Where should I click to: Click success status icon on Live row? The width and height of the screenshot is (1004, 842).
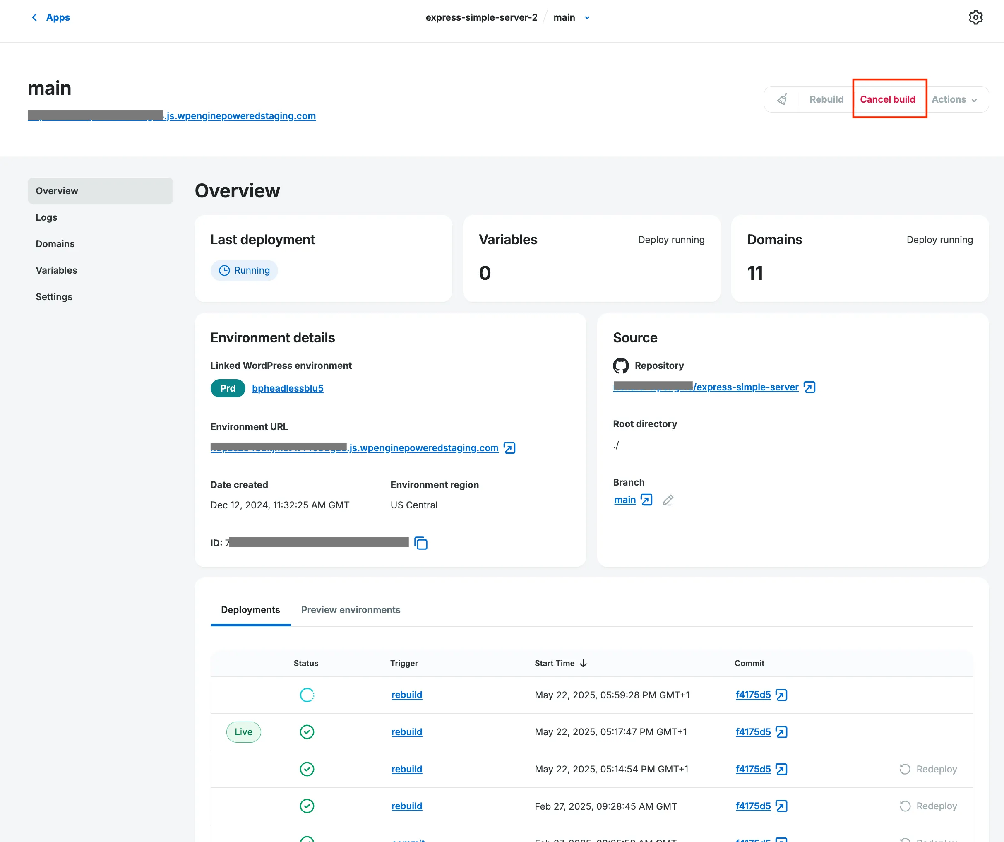tap(307, 732)
